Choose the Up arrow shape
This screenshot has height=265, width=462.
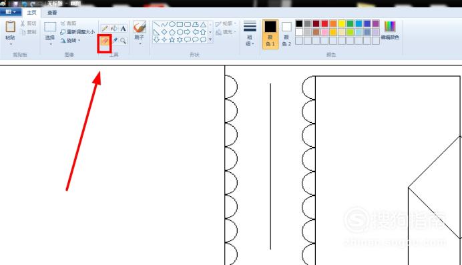(203, 32)
